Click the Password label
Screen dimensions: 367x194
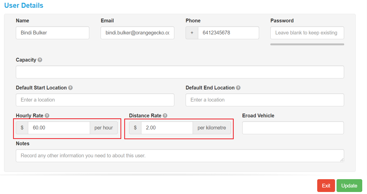(282, 21)
